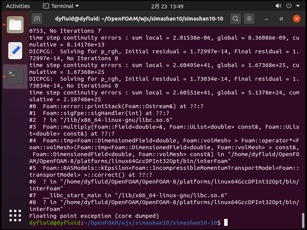Click the volume icon in the top bar
Screen dimensions: 307x230
point(279,6)
